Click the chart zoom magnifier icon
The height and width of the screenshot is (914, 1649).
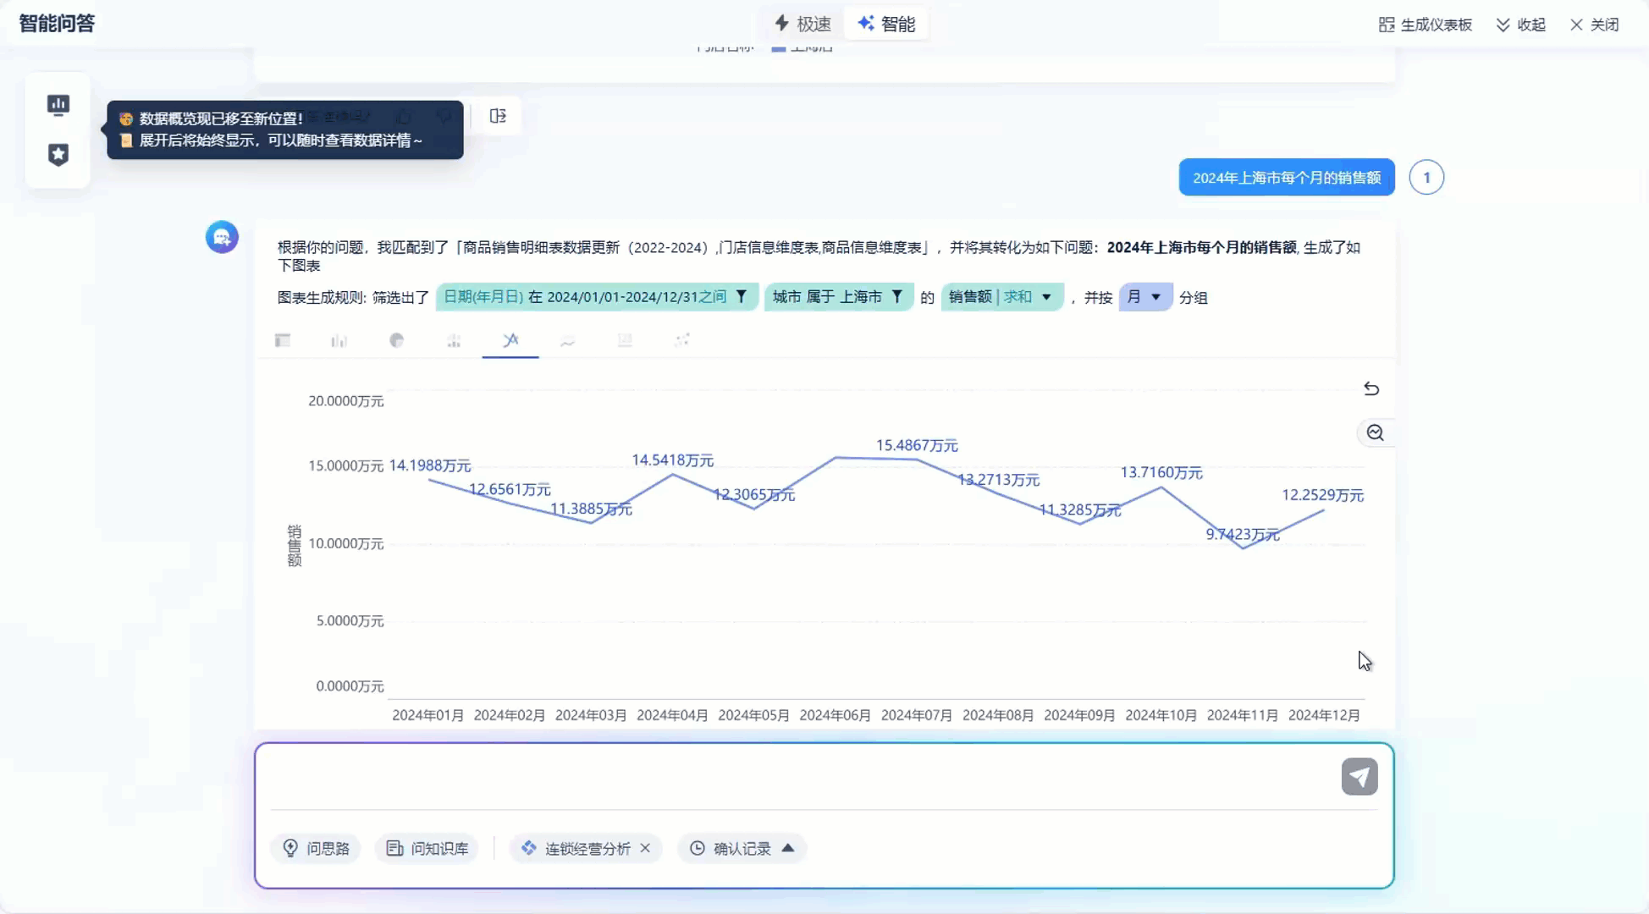(1375, 432)
